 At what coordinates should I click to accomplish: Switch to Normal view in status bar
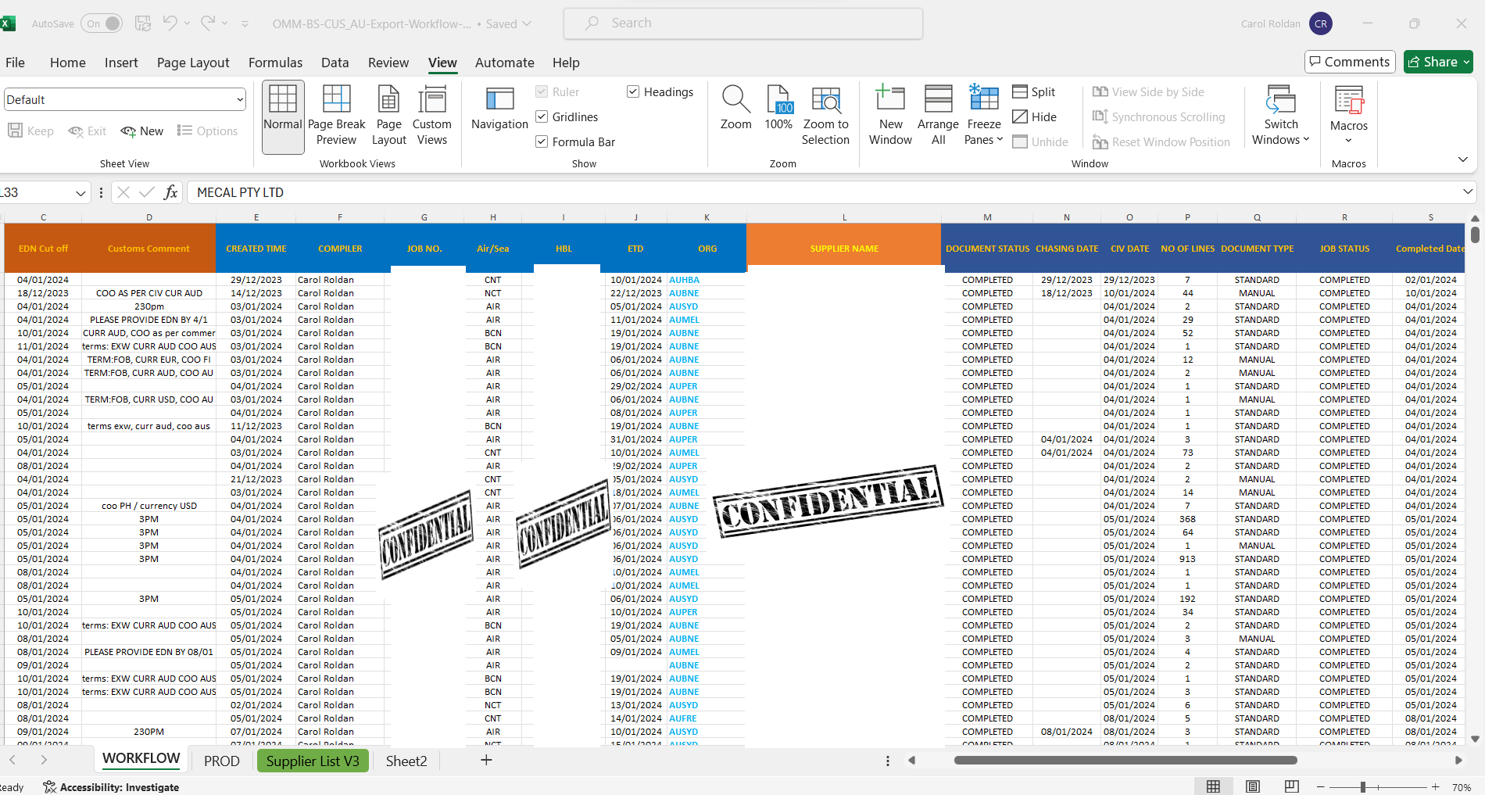coord(1214,786)
